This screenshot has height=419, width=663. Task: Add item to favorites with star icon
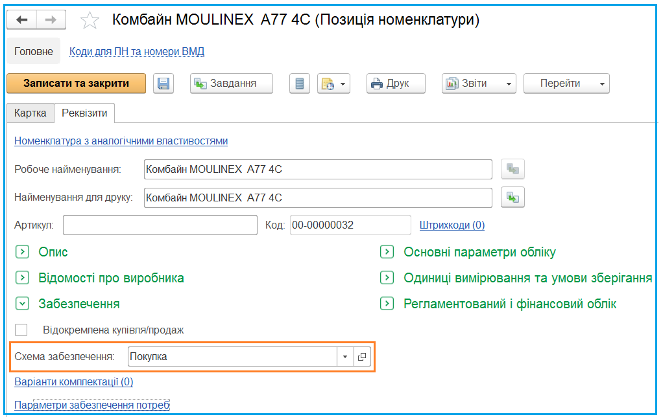coord(90,20)
